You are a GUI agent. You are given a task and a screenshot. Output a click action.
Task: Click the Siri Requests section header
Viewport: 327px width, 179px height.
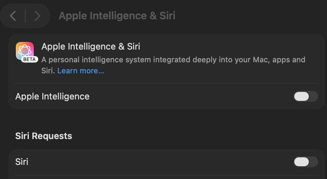point(44,136)
